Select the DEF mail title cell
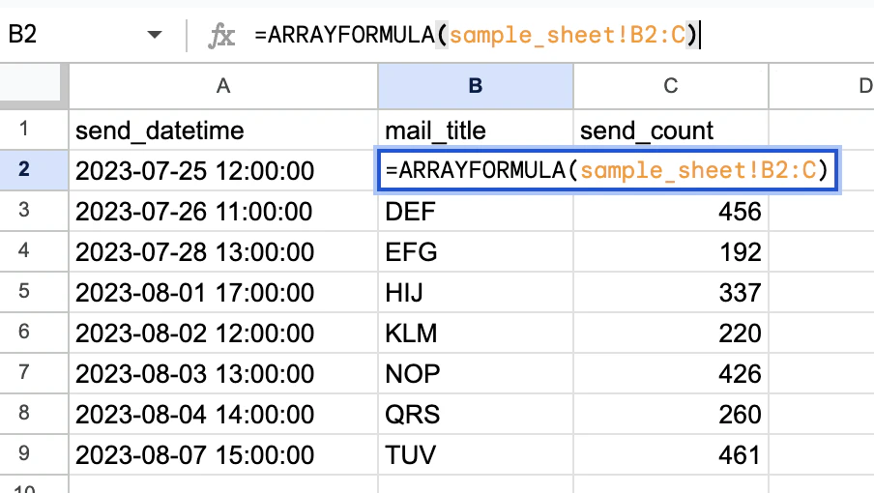Screen dimensions: 874x493 (476, 211)
